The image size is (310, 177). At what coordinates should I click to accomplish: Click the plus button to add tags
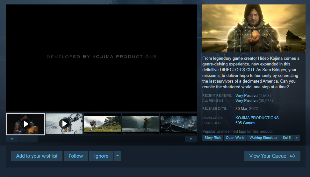pyautogui.click(x=297, y=138)
